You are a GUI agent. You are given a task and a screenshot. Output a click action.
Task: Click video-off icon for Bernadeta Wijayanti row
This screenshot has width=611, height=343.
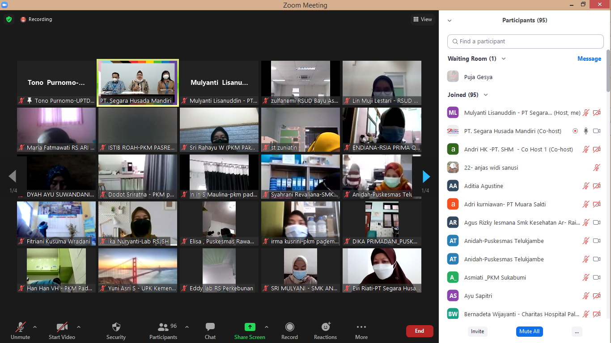point(597,314)
